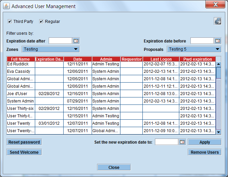Open the Proposals dropdown

pyautogui.click(x=194, y=49)
